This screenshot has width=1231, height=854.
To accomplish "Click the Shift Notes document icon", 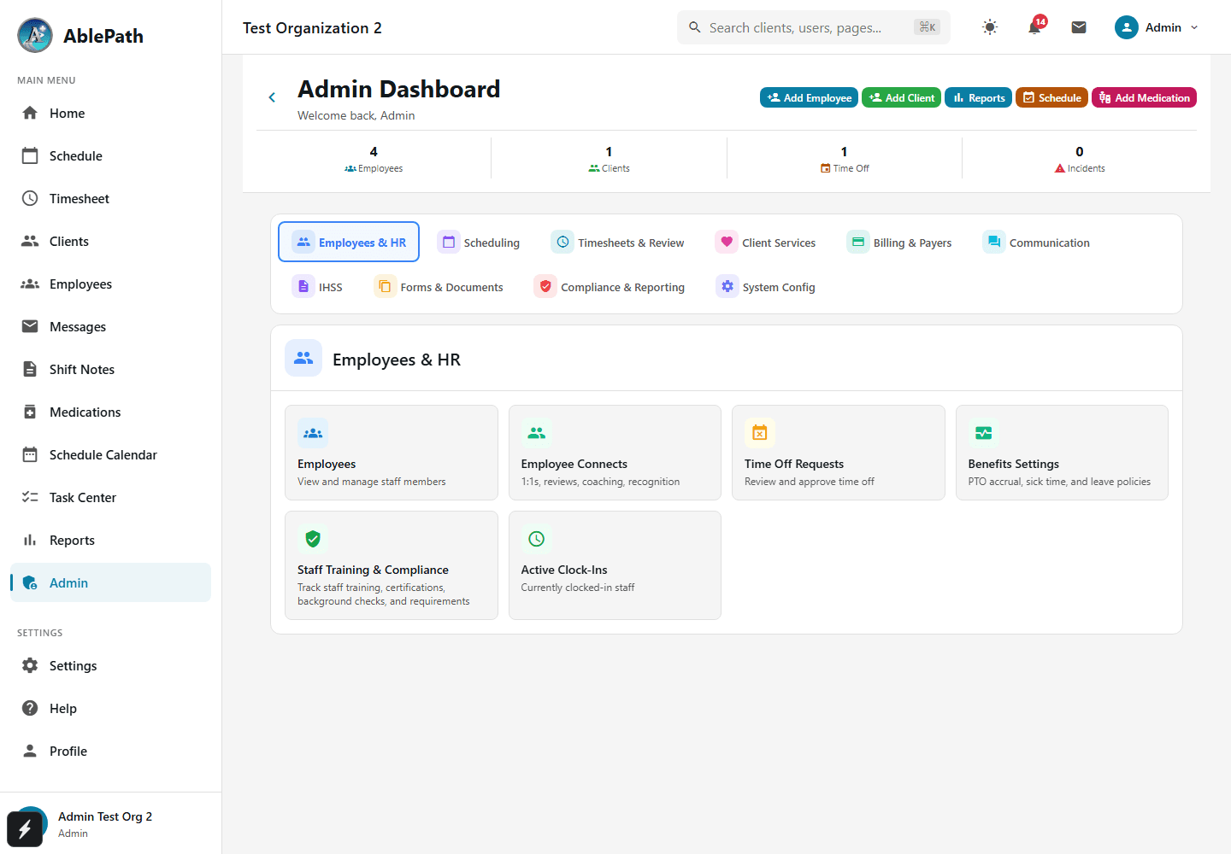I will click(30, 369).
